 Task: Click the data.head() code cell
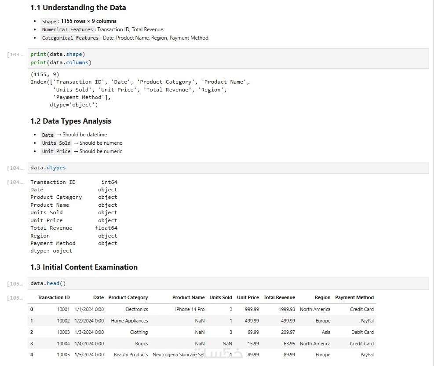pyautogui.click(x=228, y=283)
